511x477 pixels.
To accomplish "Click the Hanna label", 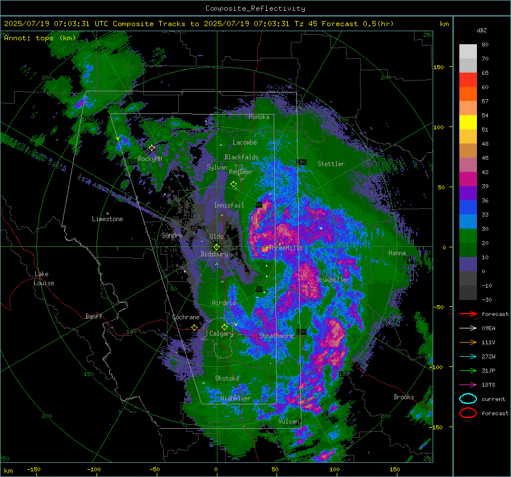I will [x=397, y=253].
